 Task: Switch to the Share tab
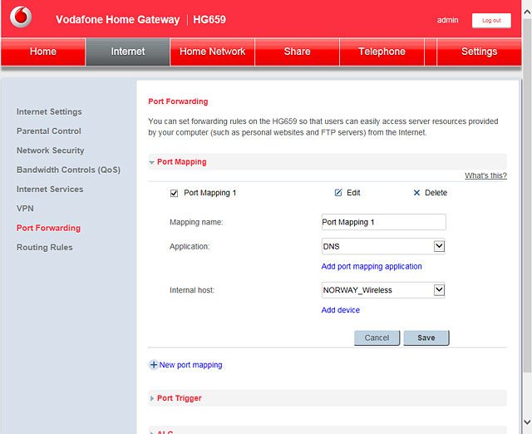(x=298, y=52)
